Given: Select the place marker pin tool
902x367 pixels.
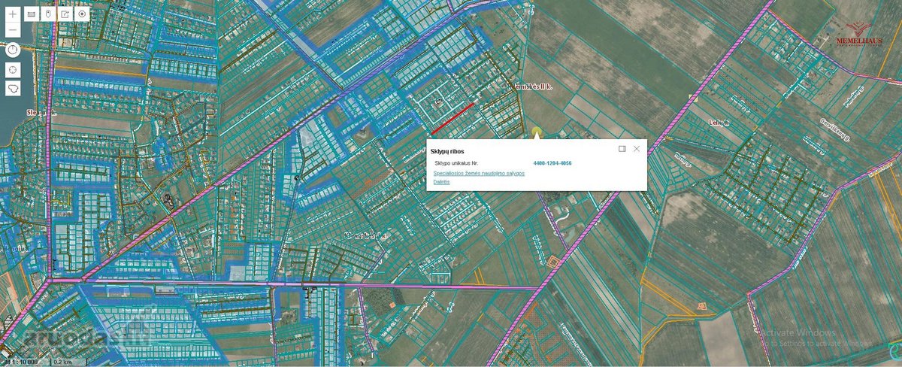Looking at the screenshot, I should point(48,14).
